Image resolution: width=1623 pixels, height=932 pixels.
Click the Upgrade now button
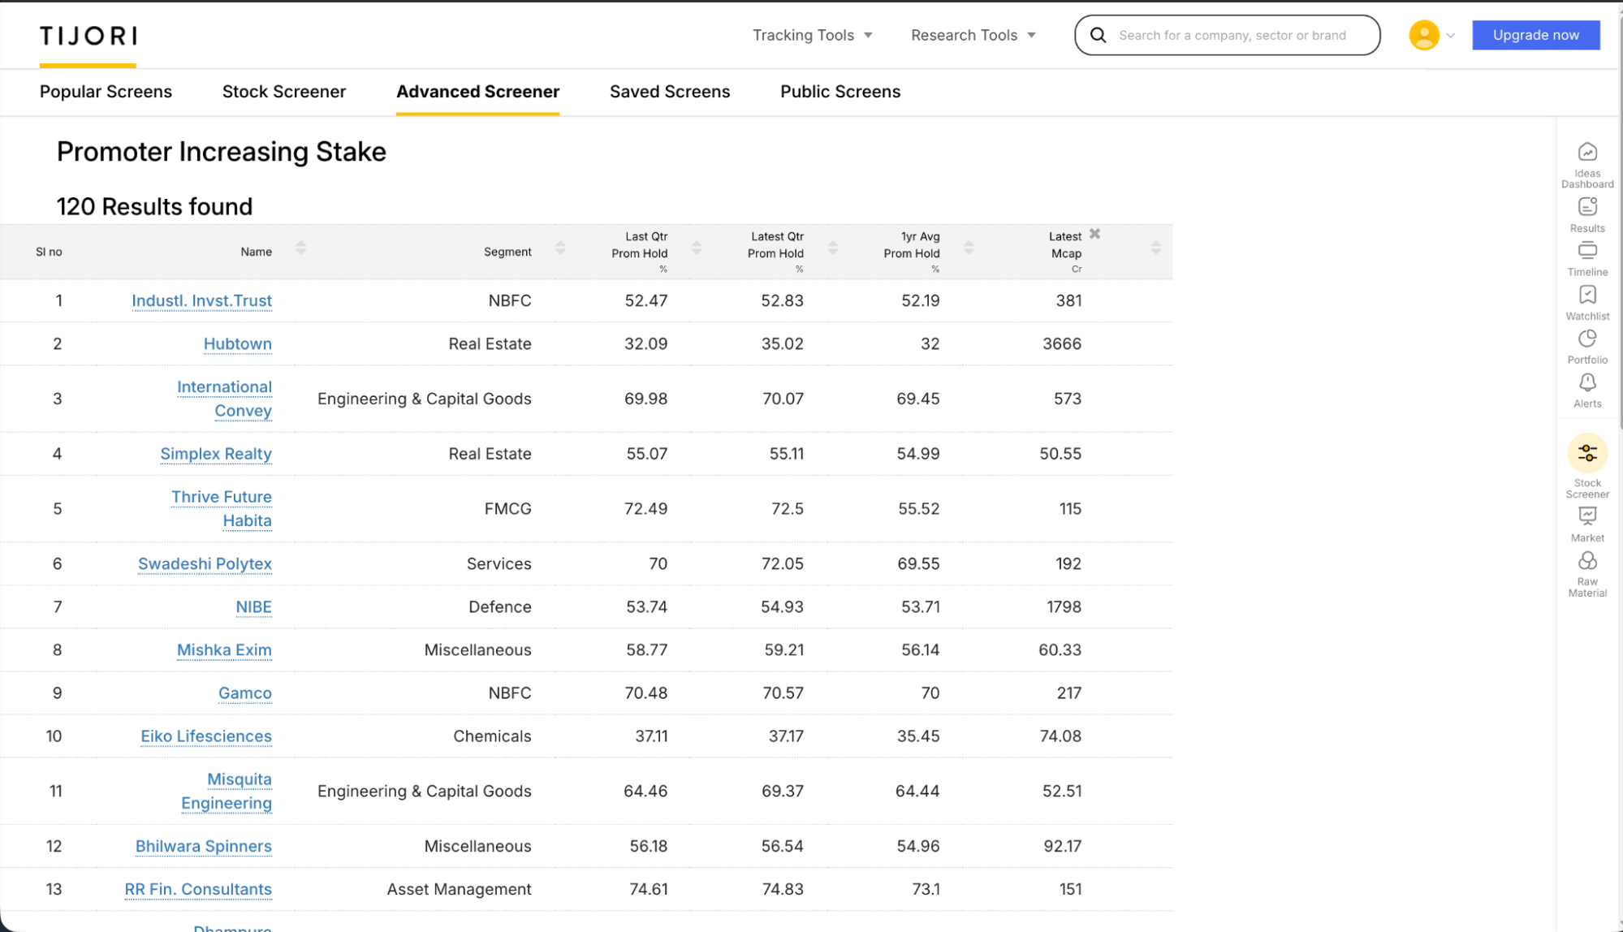[1535, 35]
